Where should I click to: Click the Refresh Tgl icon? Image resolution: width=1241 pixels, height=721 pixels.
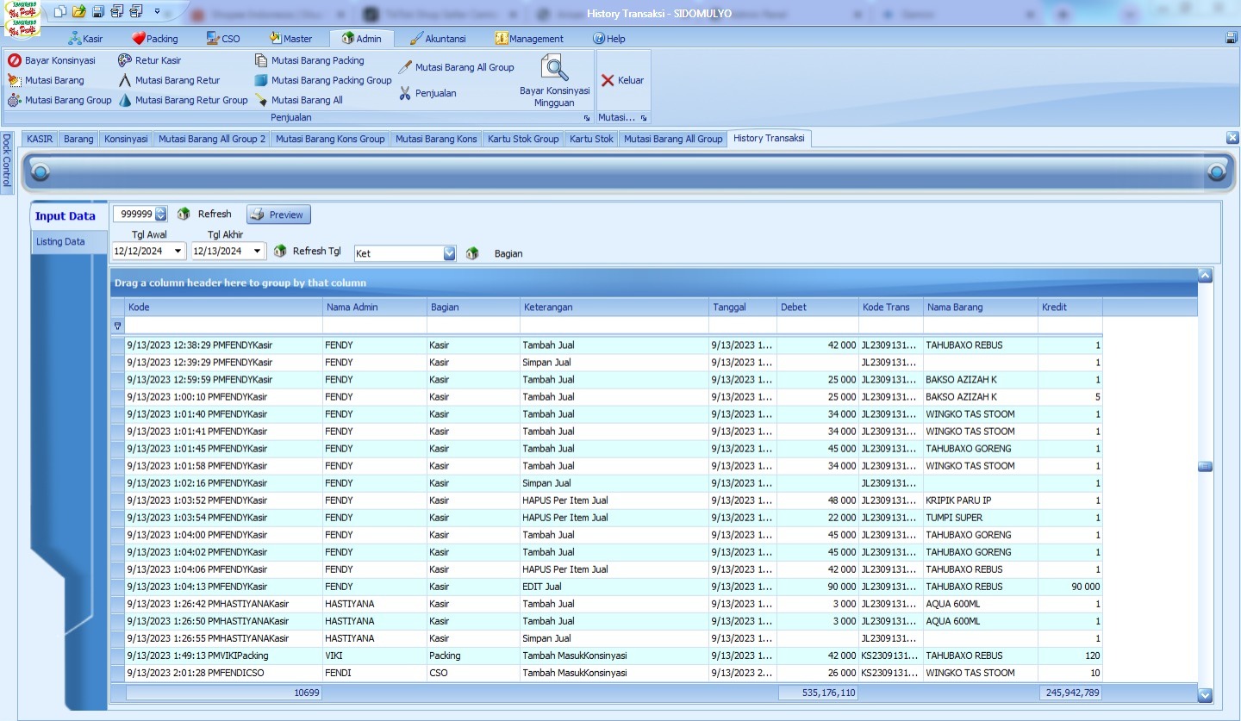280,252
